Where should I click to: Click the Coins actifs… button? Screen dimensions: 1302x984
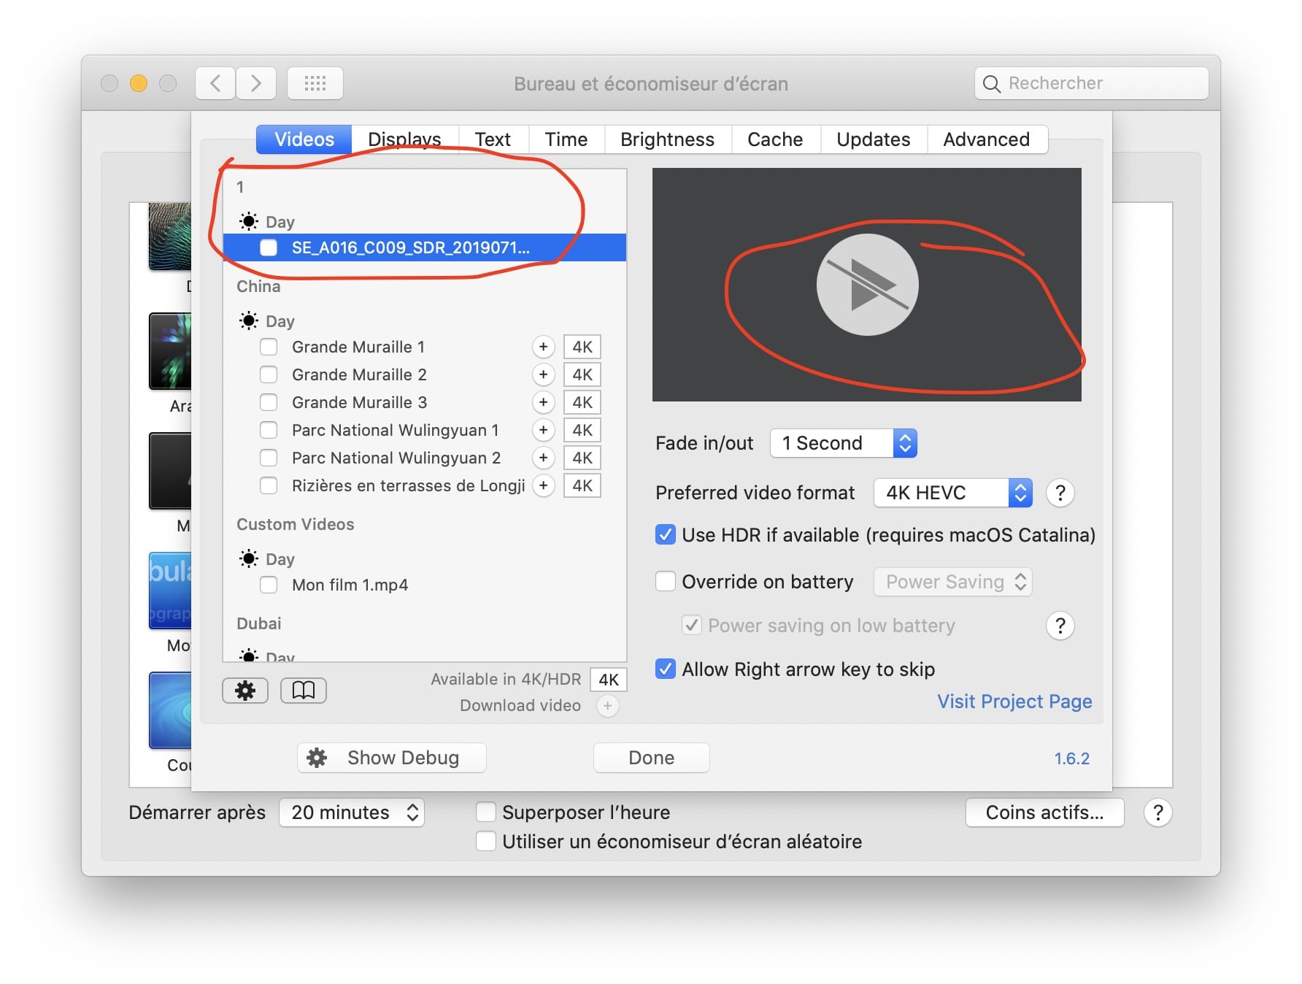[x=1044, y=812]
